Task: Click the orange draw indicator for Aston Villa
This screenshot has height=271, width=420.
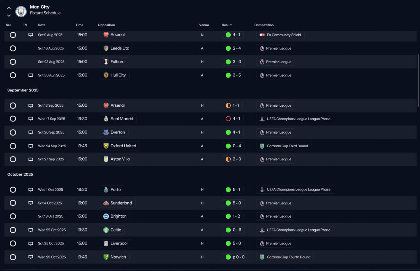Action: 228,159
